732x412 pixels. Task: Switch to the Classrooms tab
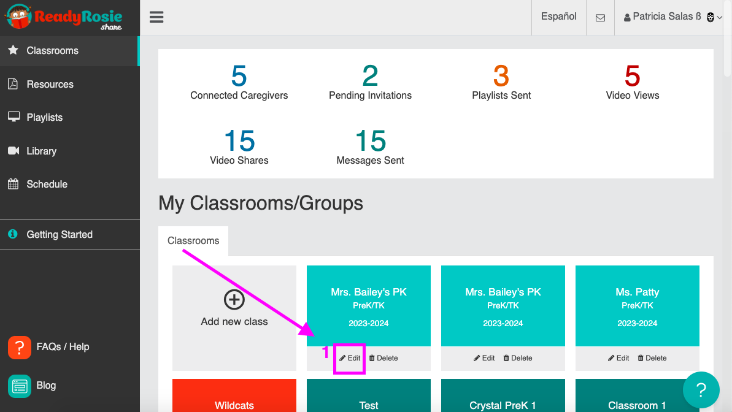coord(193,240)
